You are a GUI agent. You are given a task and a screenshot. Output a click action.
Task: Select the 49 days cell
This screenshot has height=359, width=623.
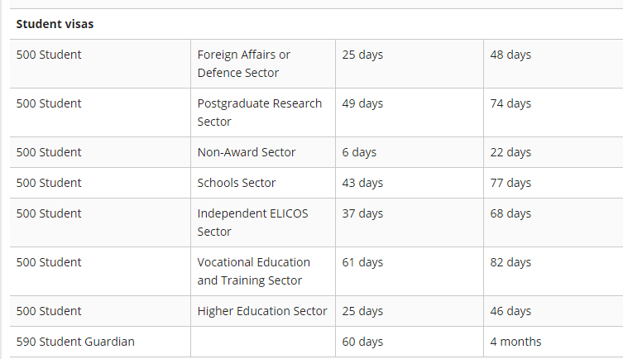point(410,112)
